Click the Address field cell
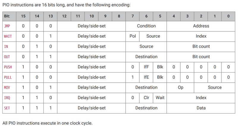 (x=201, y=26)
